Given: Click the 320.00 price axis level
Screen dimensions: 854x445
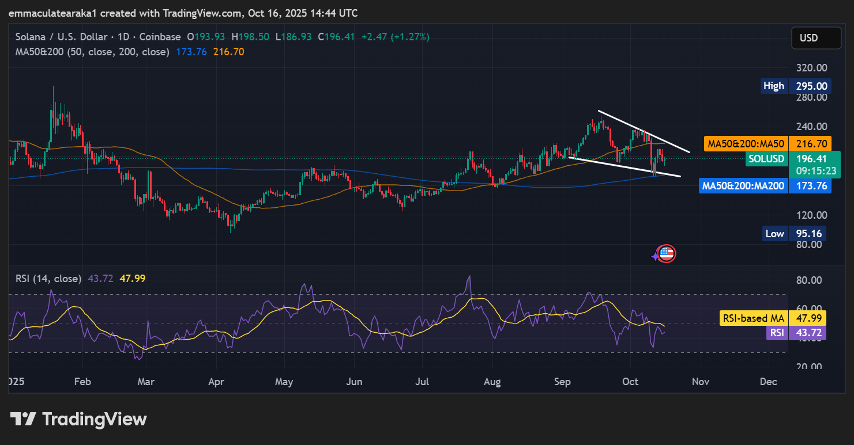Looking at the screenshot, I should 808,68.
